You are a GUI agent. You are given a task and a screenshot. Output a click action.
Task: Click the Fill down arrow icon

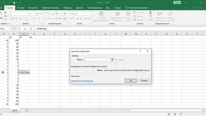click(x=151, y=16)
